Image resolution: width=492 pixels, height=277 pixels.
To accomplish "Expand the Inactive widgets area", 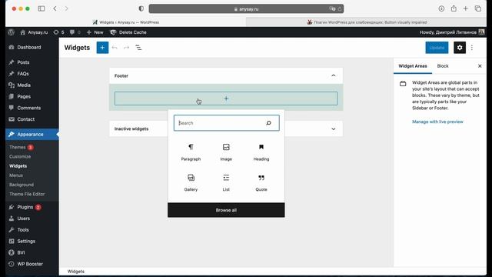I will point(333,128).
